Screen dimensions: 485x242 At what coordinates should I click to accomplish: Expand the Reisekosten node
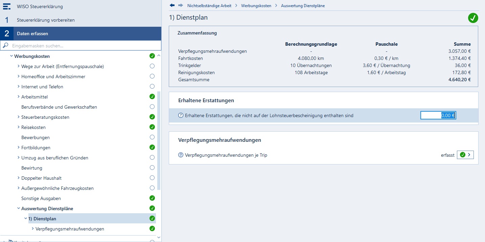pyautogui.click(x=19, y=127)
